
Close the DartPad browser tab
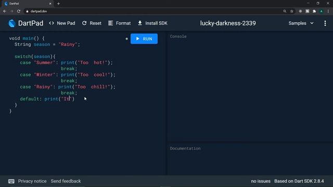click(50, 4)
